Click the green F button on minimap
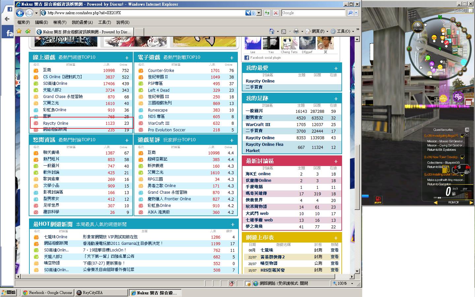 409,49
